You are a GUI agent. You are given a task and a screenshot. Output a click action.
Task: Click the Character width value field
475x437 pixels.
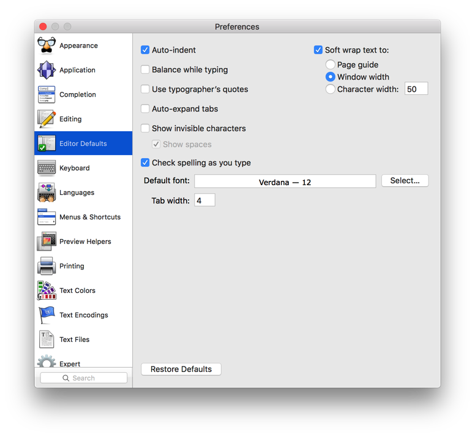click(x=416, y=89)
